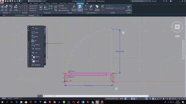The height and width of the screenshot is (104, 186).
Task: Open the Block Table tool
Action: [x=56, y=8]
